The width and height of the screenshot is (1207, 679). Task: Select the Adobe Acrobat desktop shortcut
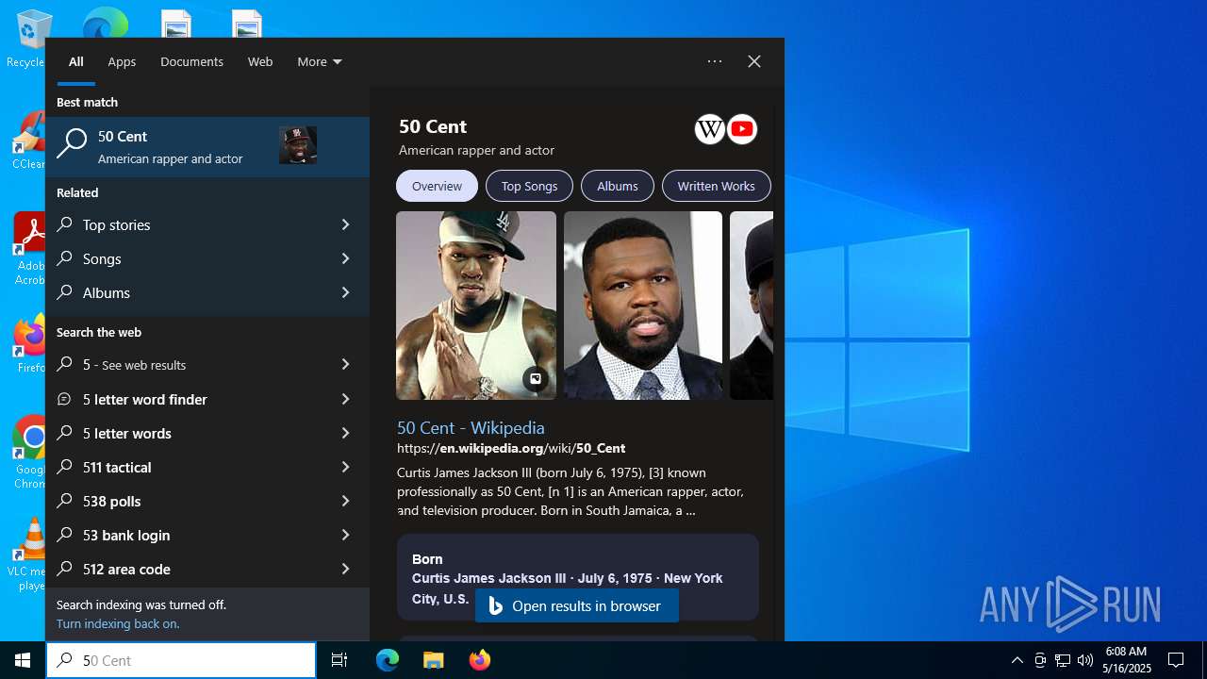pyautogui.click(x=28, y=247)
